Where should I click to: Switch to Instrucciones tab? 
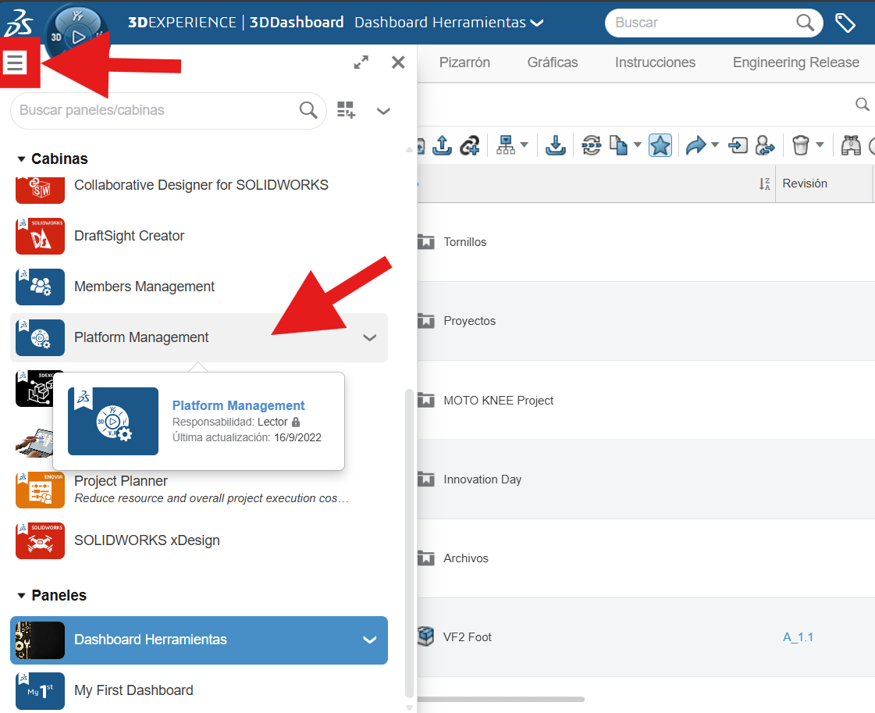[655, 62]
